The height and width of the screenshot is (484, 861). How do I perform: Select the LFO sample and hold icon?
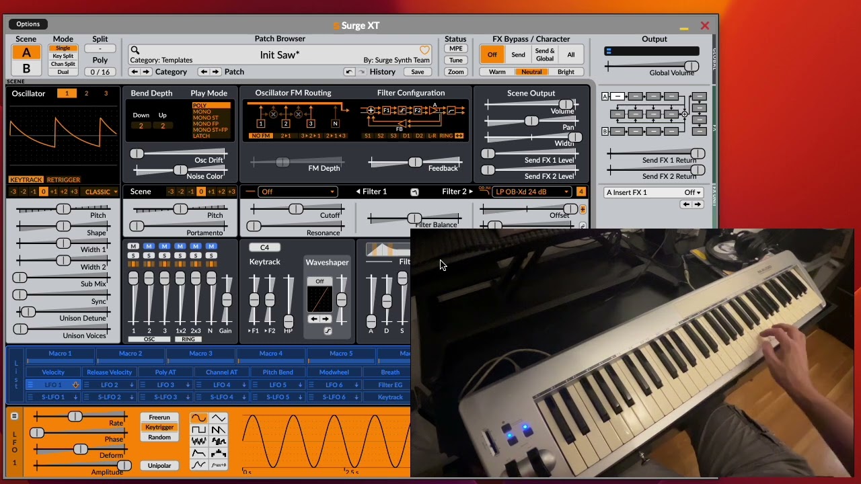pos(219,442)
